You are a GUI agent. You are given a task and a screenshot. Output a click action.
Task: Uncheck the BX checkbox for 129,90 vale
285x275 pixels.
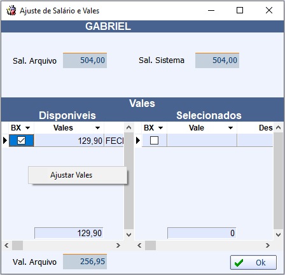point(21,140)
